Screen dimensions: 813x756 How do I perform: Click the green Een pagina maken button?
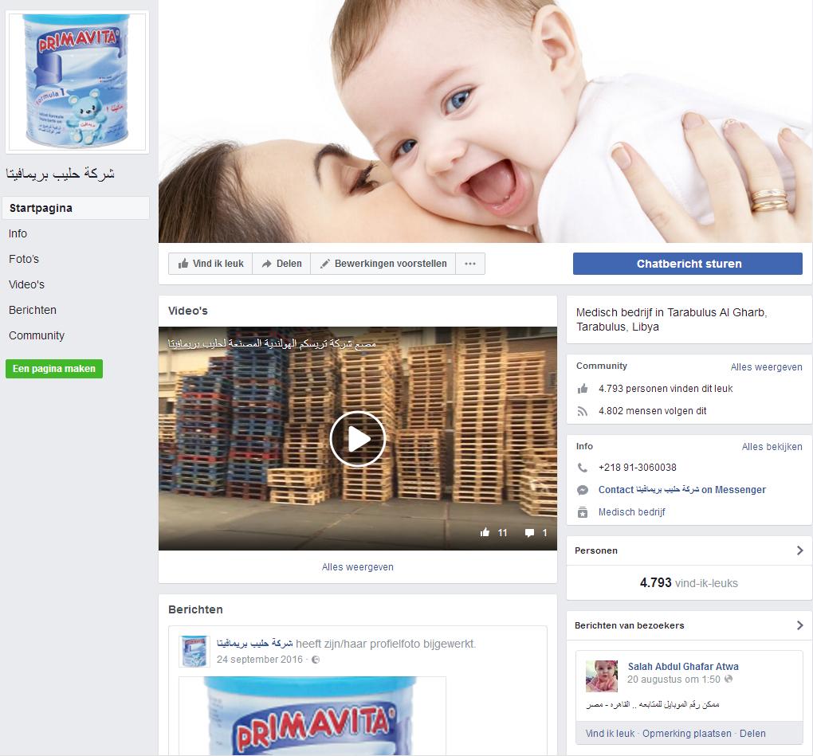click(x=54, y=368)
